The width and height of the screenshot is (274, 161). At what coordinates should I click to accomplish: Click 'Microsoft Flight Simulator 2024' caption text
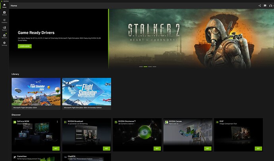pyautogui.click(x=25, y=107)
